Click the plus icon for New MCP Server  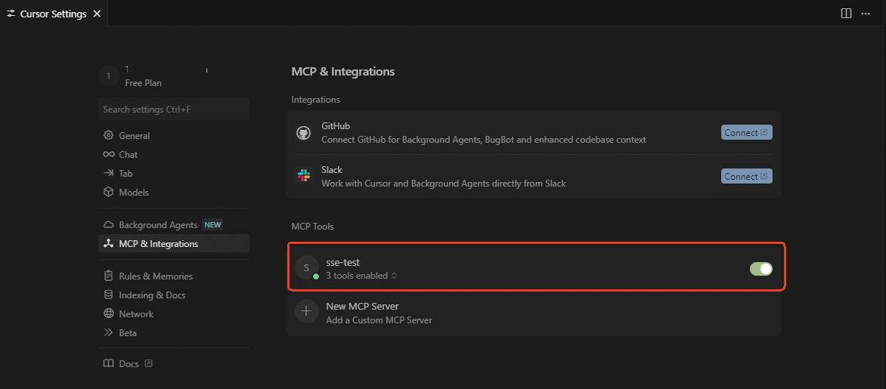click(x=306, y=311)
